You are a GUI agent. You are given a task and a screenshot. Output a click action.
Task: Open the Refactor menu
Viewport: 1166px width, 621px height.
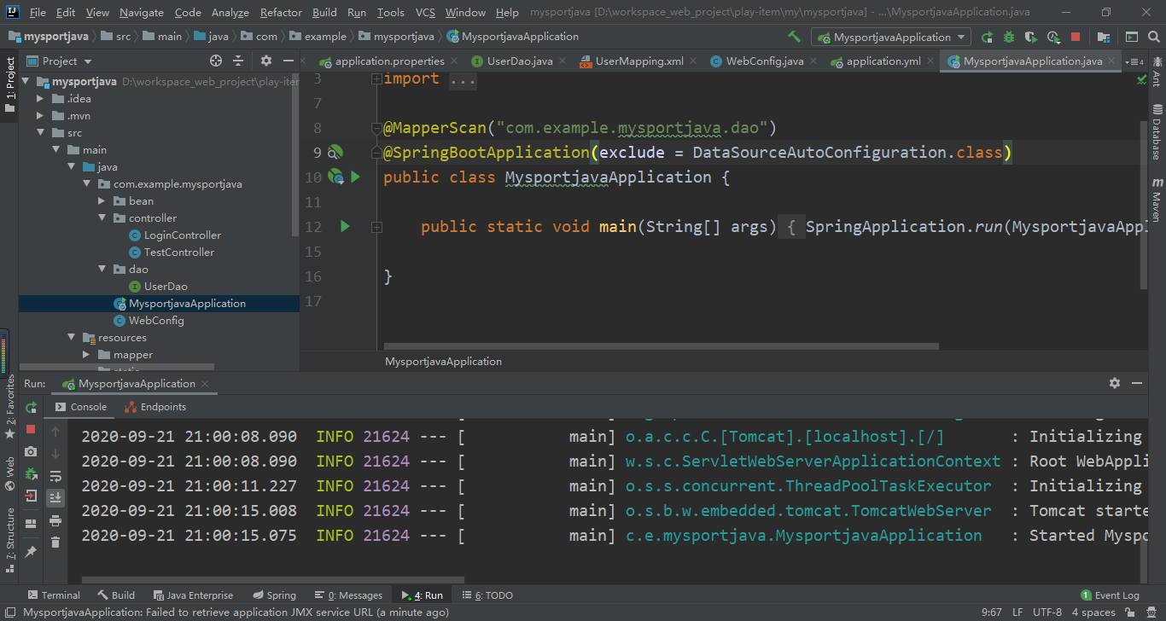281,12
